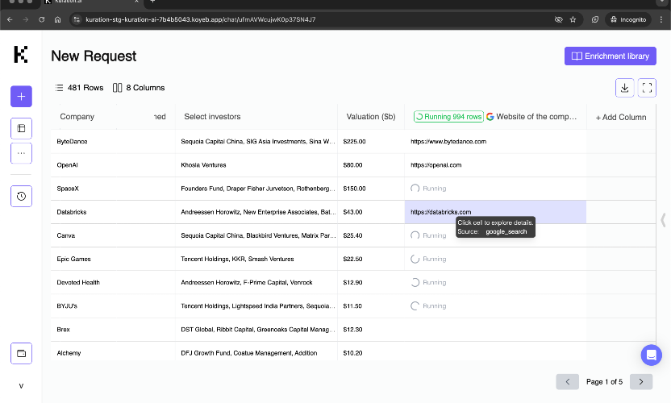
Task: Bookmark this page with star icon
Action: [x=573, y=19]
